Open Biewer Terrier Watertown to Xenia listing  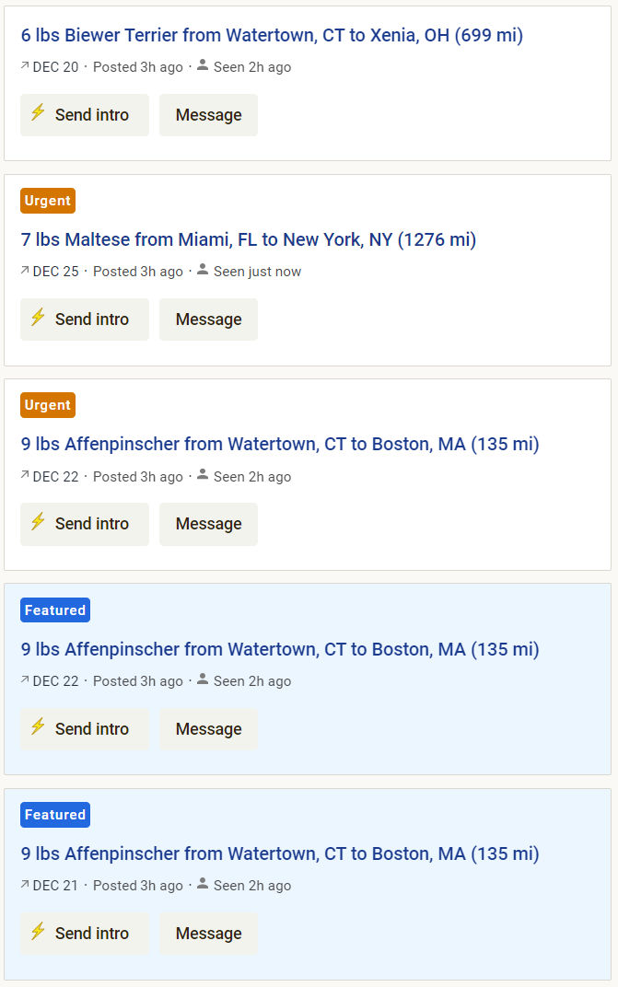tap(272, 35)
